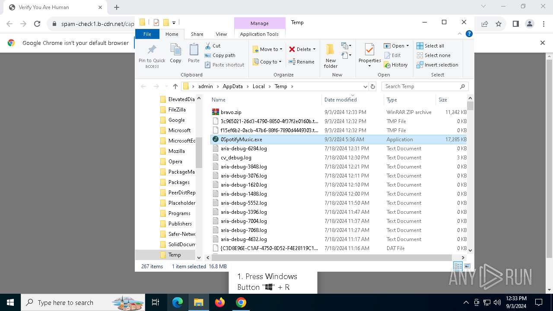Click the Edit button in Open group
The height and width of the screenshot is (311, 553).
pos(392,55)
